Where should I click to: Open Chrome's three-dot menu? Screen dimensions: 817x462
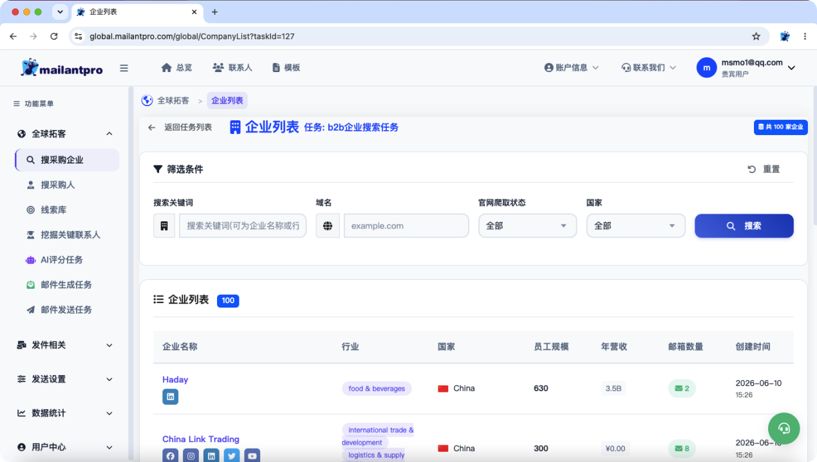805,37
